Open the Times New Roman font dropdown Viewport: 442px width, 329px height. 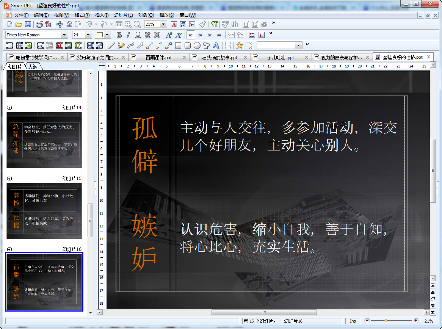tap(64, 35)
